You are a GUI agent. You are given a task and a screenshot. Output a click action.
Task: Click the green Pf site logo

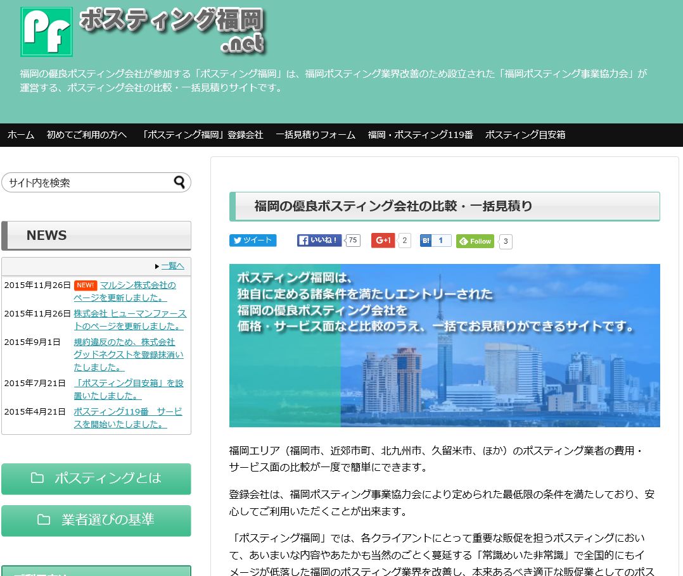pos(47,32)
